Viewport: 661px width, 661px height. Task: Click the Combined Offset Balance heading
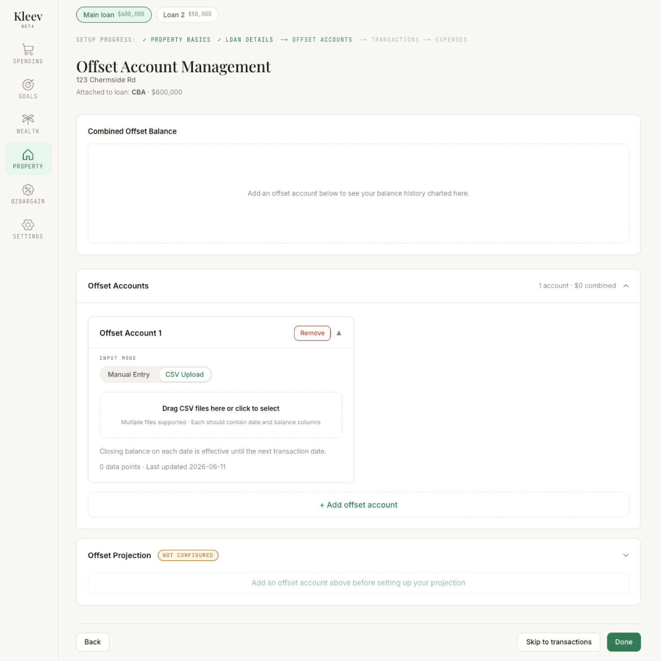pyautogui.click(x=132, y=131)
